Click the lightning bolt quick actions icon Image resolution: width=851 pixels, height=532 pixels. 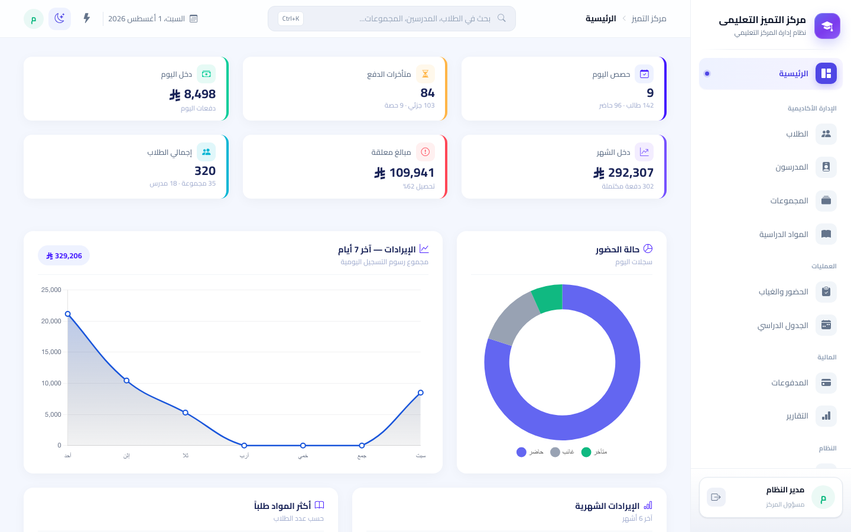coord(87,18)
